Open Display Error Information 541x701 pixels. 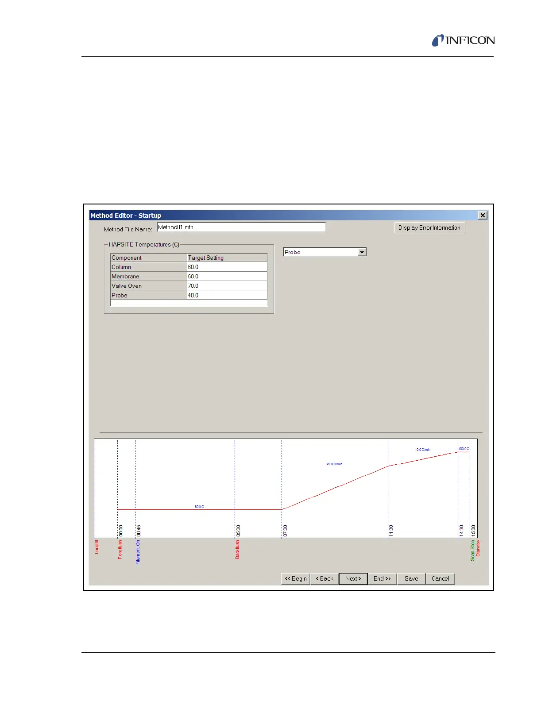[429, 228]
